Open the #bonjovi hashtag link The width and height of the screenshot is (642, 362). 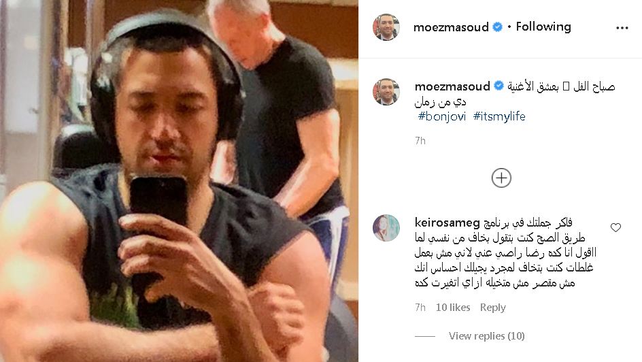tap(442, 116)
